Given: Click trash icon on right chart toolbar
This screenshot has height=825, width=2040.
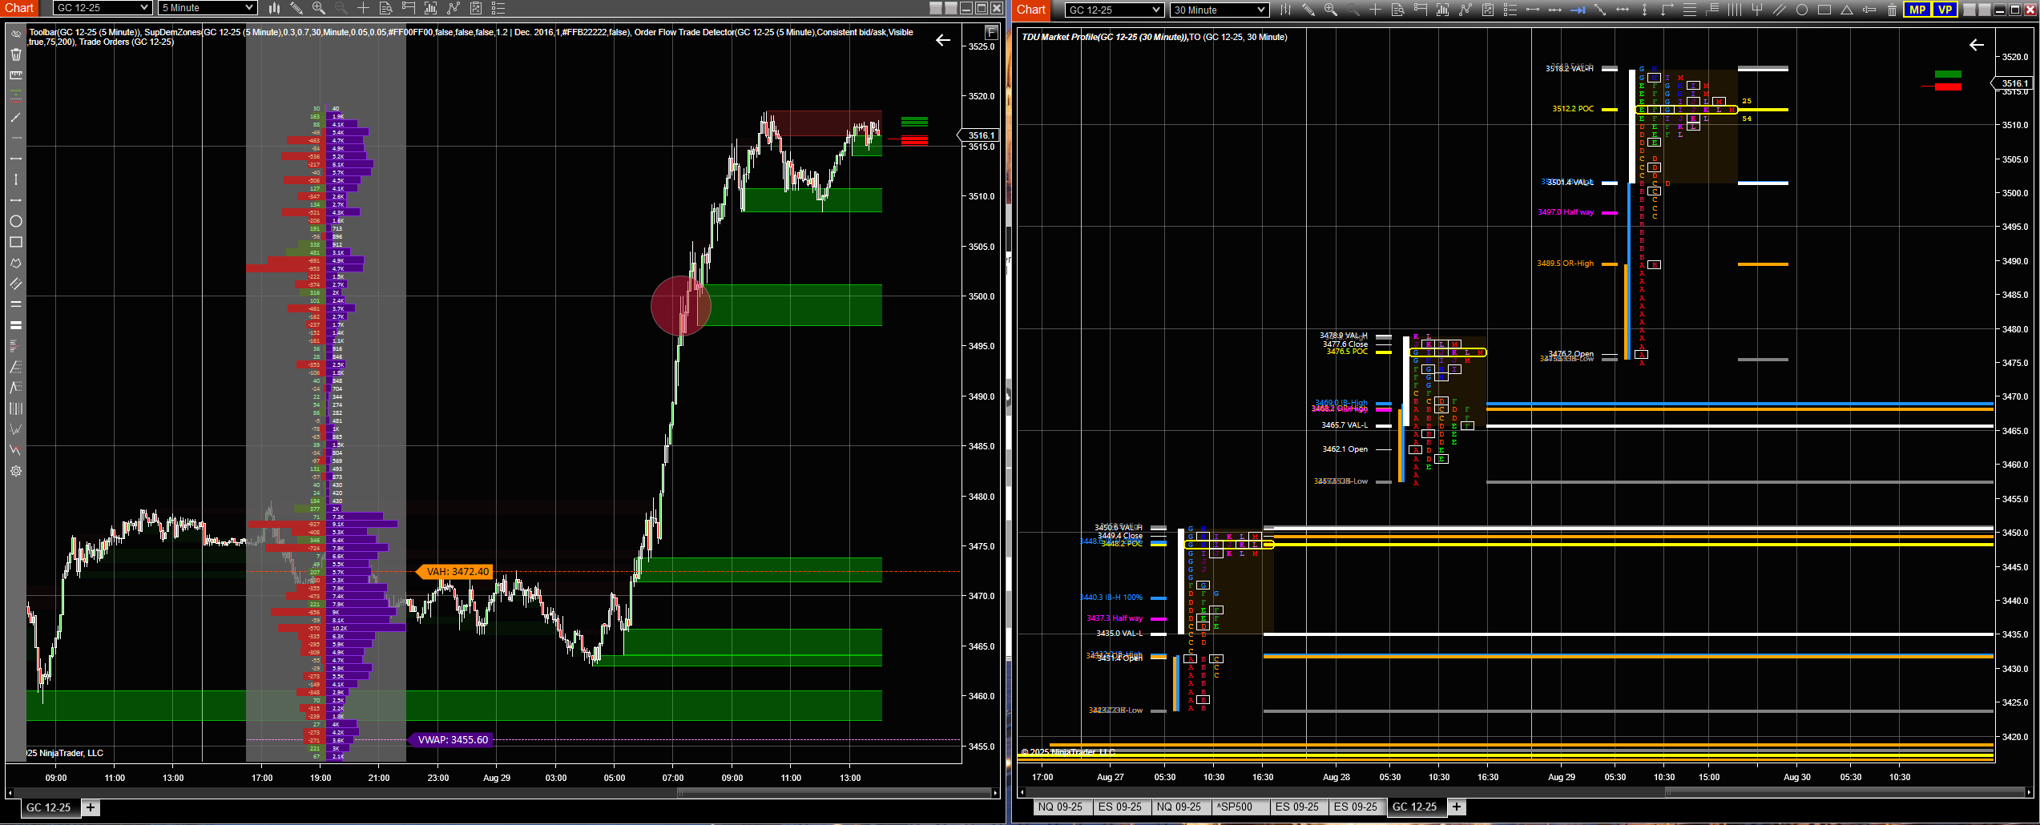Looking at the screenshot, I should tap(1892, 10).
